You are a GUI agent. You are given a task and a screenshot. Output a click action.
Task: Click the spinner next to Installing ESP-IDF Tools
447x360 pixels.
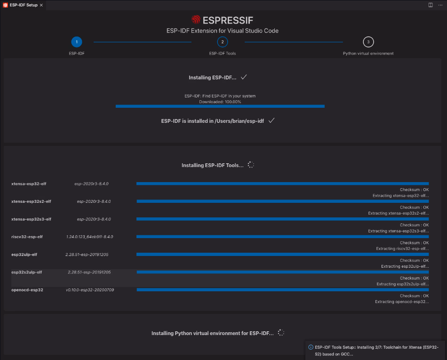[x=251, y=165]
